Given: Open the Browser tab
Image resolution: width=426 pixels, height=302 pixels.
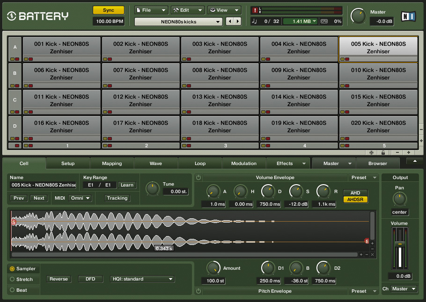Looking at the screenshot, I should tap(378, 163).
